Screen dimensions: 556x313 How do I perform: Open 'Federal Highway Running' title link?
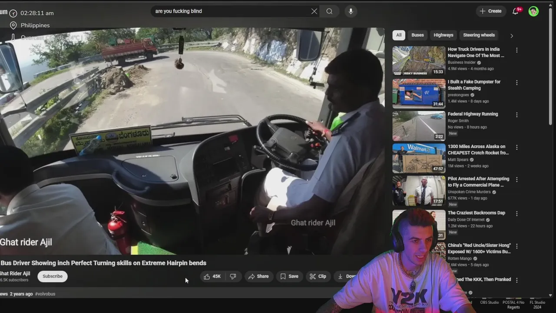pos(473,114)
